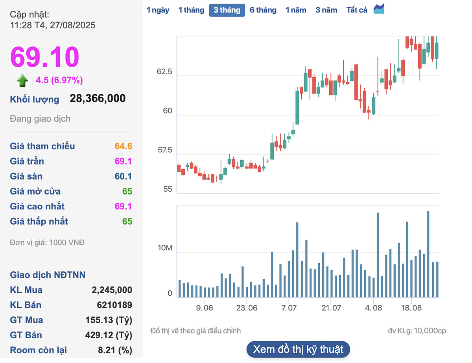Switch to 1 tháng chart range
The height and width of the screenshot is (363, 472).
pos(191,10)
